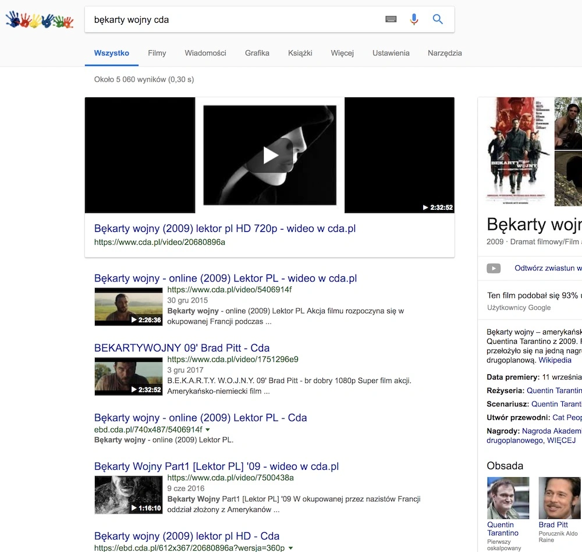Click the '30 gru 2015' date text
The width and height of the screenshot is (582, 552).
(187, 300)
